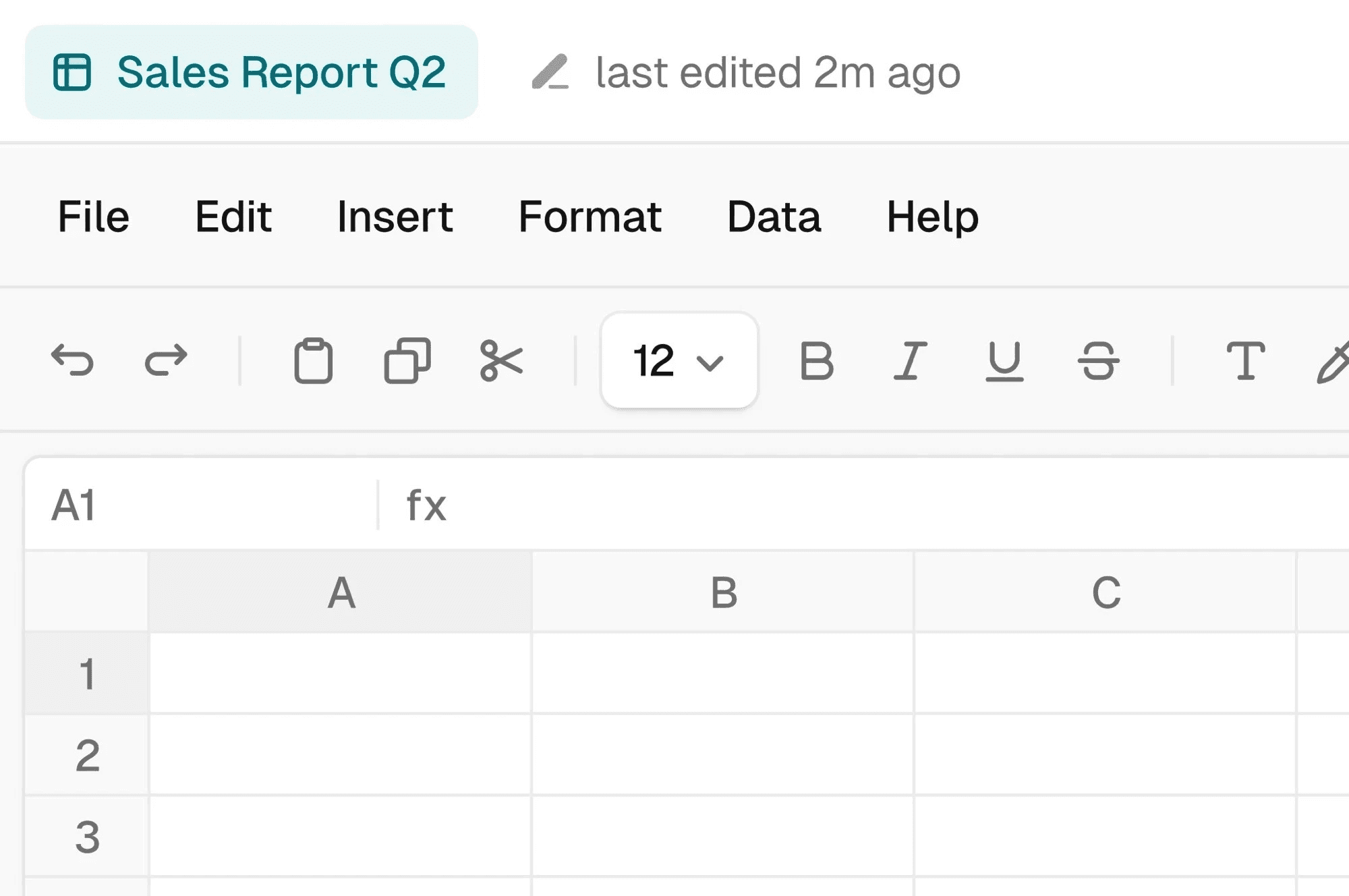Click the scissors cut icon
Image resolution: width=1349 pixels, height=896 pixels.
501,361
